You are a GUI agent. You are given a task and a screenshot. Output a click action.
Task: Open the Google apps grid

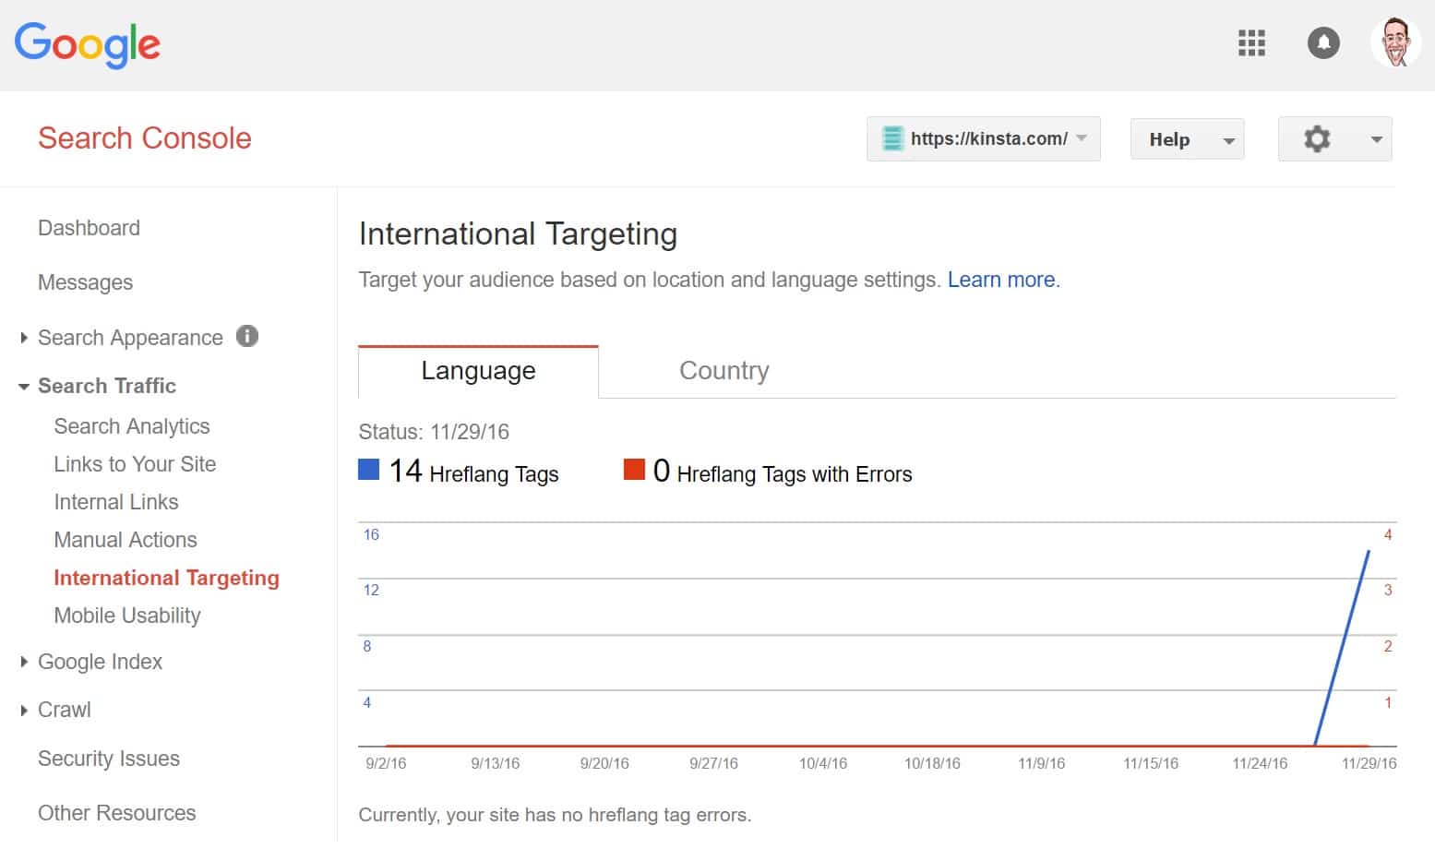tap(1251, 43)
